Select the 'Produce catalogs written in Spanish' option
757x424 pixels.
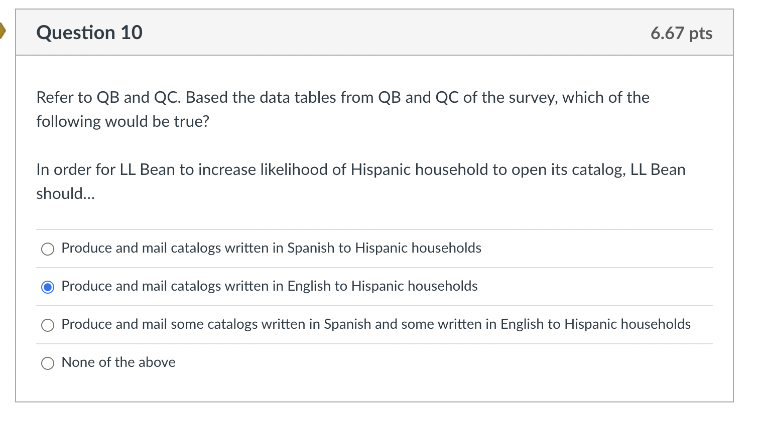pos(47,249)
